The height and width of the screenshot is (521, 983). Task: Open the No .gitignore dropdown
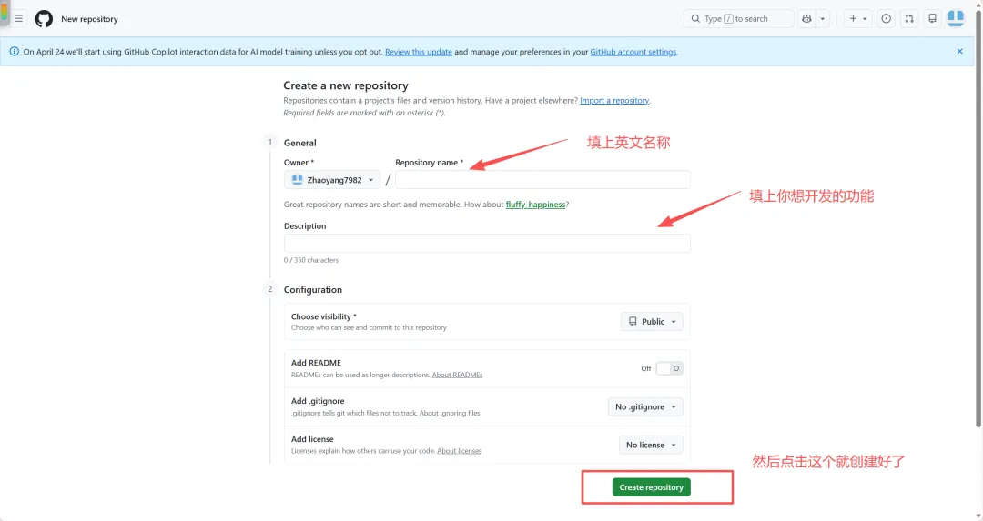[645, 406]
